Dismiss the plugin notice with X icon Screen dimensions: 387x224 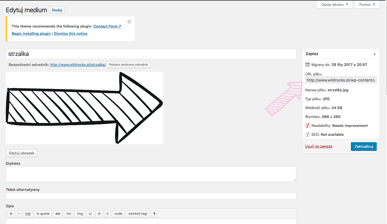(x=129, y=22)
